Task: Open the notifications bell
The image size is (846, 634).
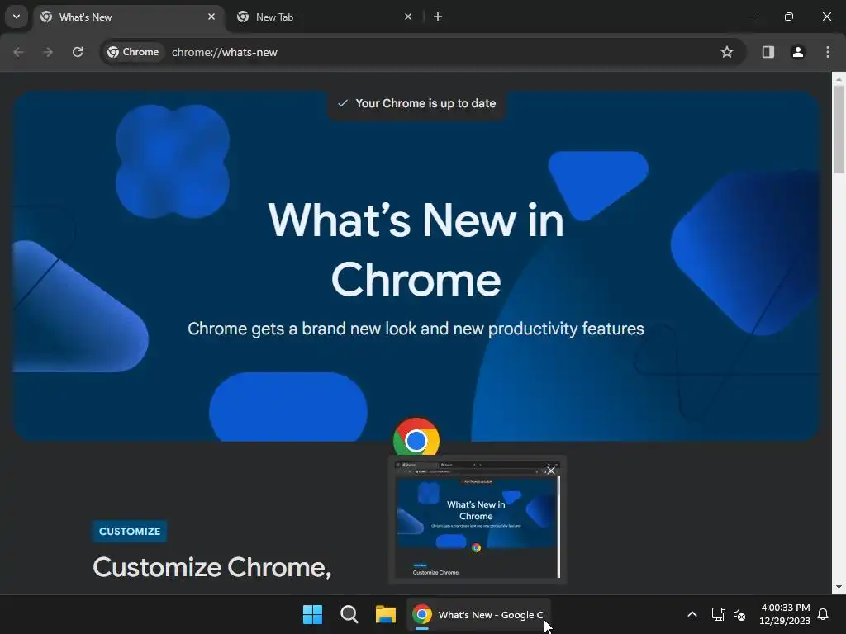Action: (x=824, y=614)
